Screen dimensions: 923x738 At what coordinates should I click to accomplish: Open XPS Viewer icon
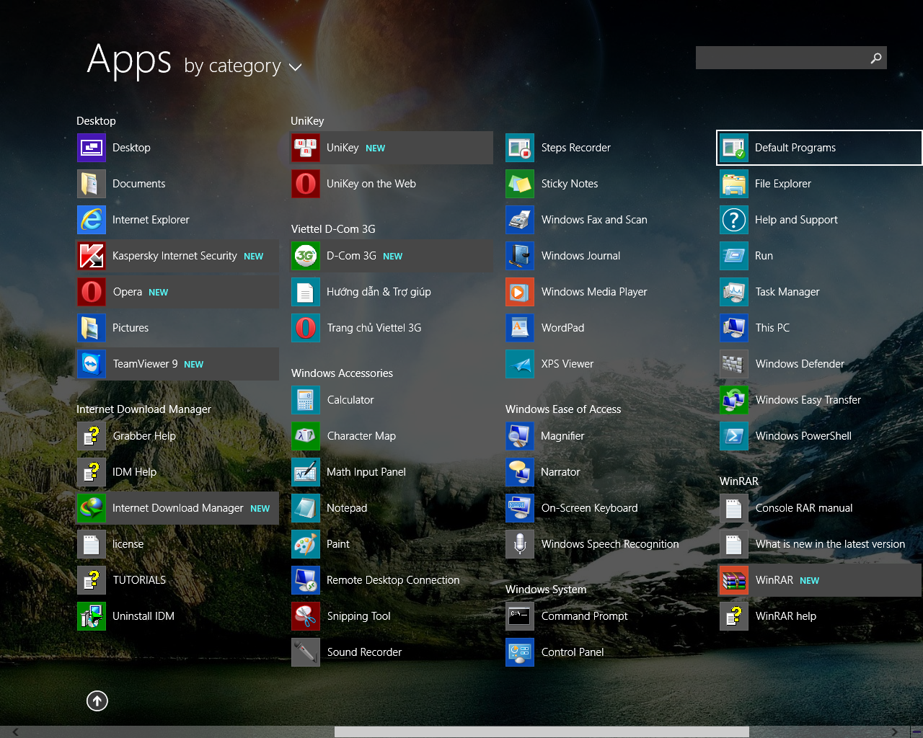click(x=520, y=364)
